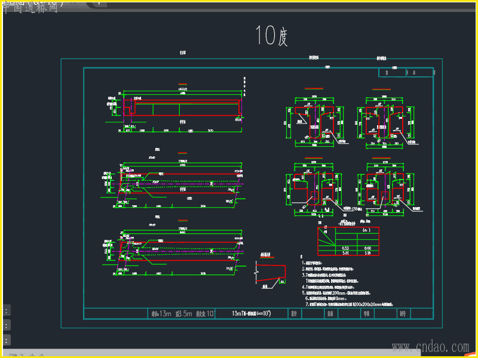Screen dimensions: 478x358
Task: Click the middle grip handle on left edge
Action: [x=6, y=325]
